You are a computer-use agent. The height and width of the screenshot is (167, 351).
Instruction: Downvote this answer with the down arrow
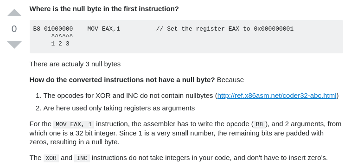(x=14, y=45)
